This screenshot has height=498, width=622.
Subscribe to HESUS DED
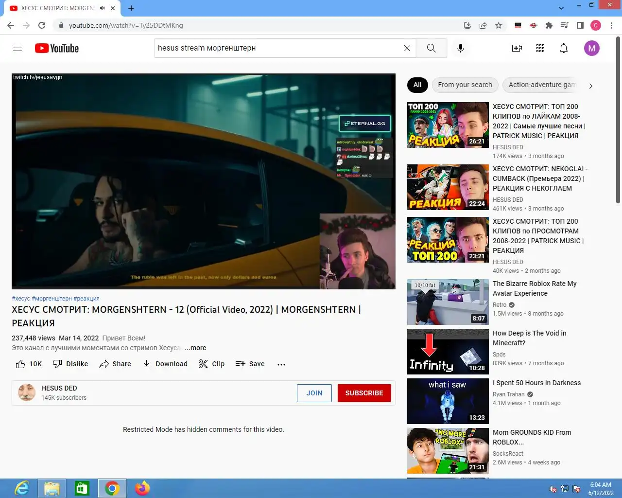[364, 393]
